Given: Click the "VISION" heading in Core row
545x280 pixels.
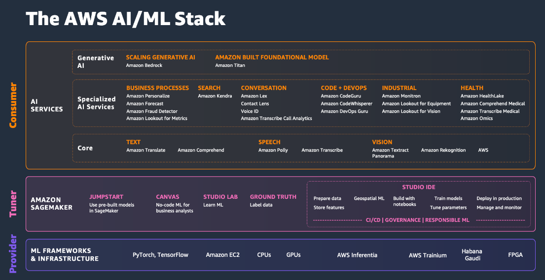Looking at the screenshot, I should click(x=382, y=142).
